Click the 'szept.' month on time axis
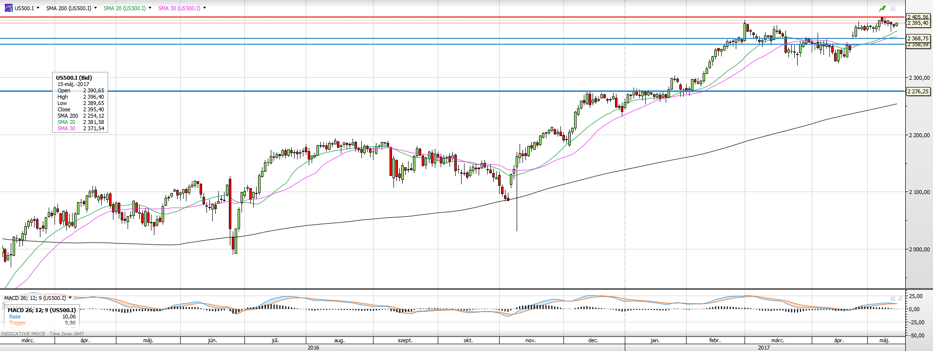 coord(405,340)
